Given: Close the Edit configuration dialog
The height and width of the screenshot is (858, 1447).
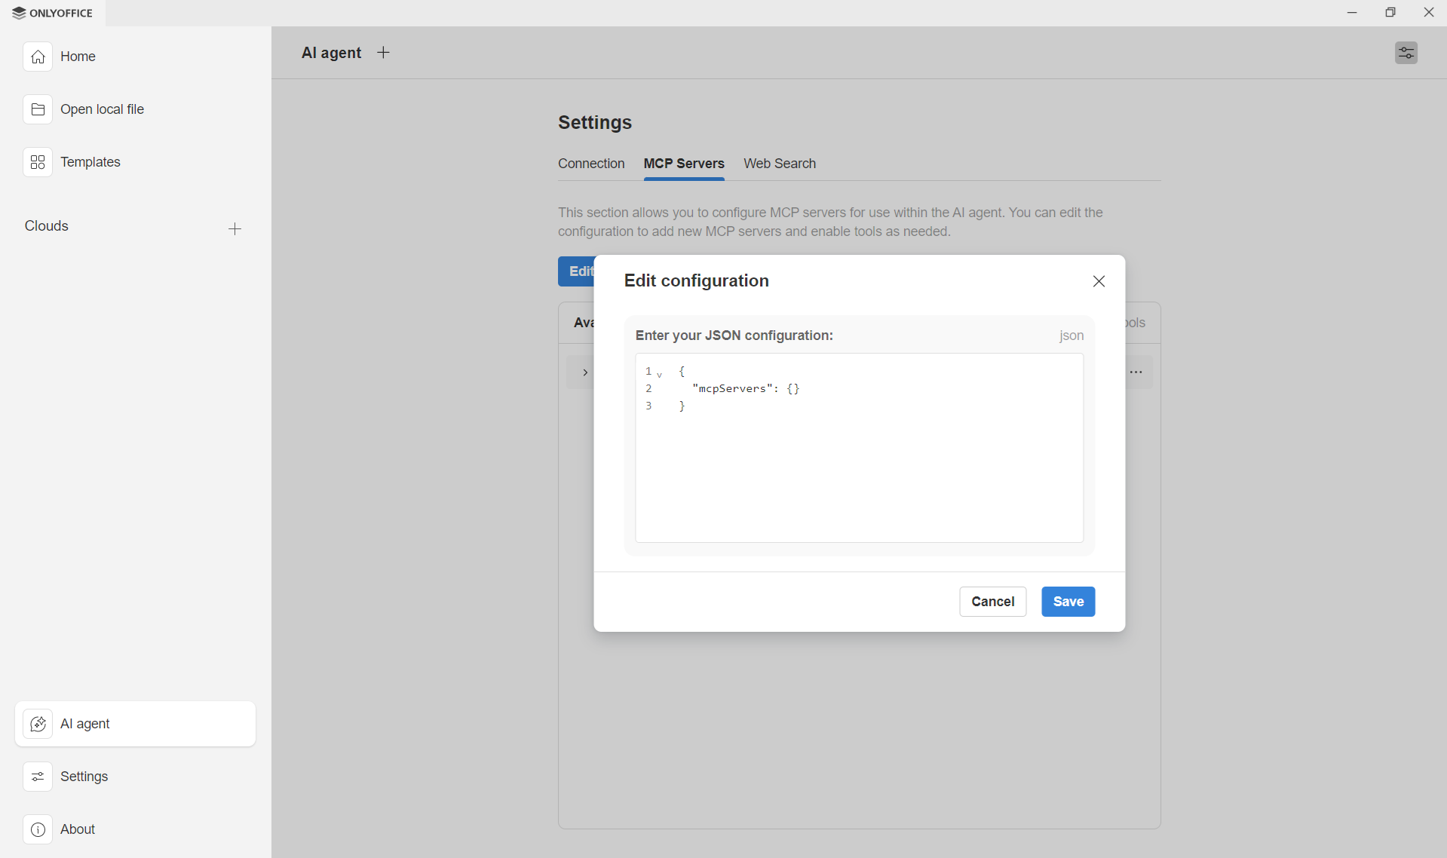Looking at the screenshot, I should tap(1098, 280).
